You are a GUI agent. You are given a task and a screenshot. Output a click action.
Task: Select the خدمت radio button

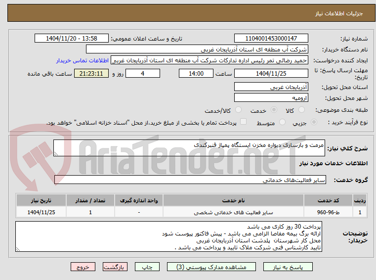274,110
